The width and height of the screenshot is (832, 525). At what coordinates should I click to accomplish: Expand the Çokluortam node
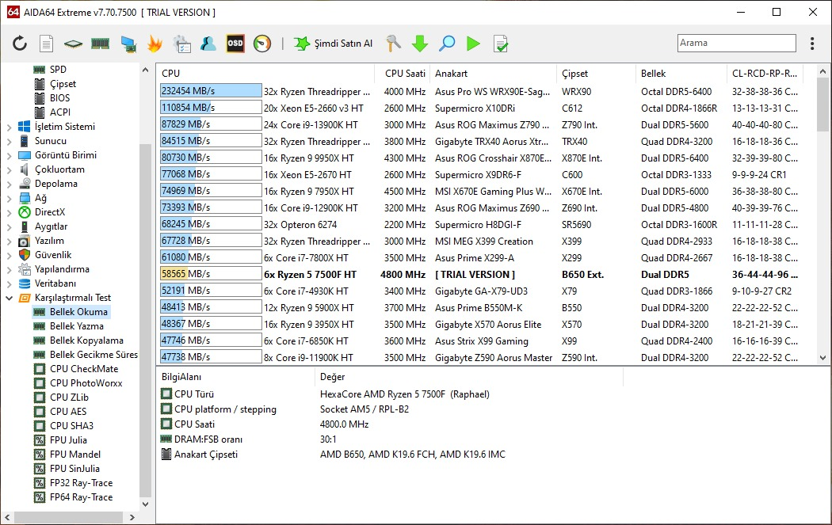tap(9, 170)
